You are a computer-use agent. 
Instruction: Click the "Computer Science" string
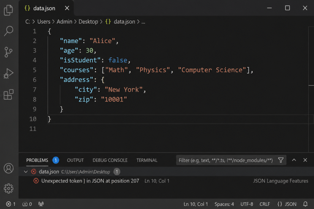pyautogui.click(x=212, y=70)
